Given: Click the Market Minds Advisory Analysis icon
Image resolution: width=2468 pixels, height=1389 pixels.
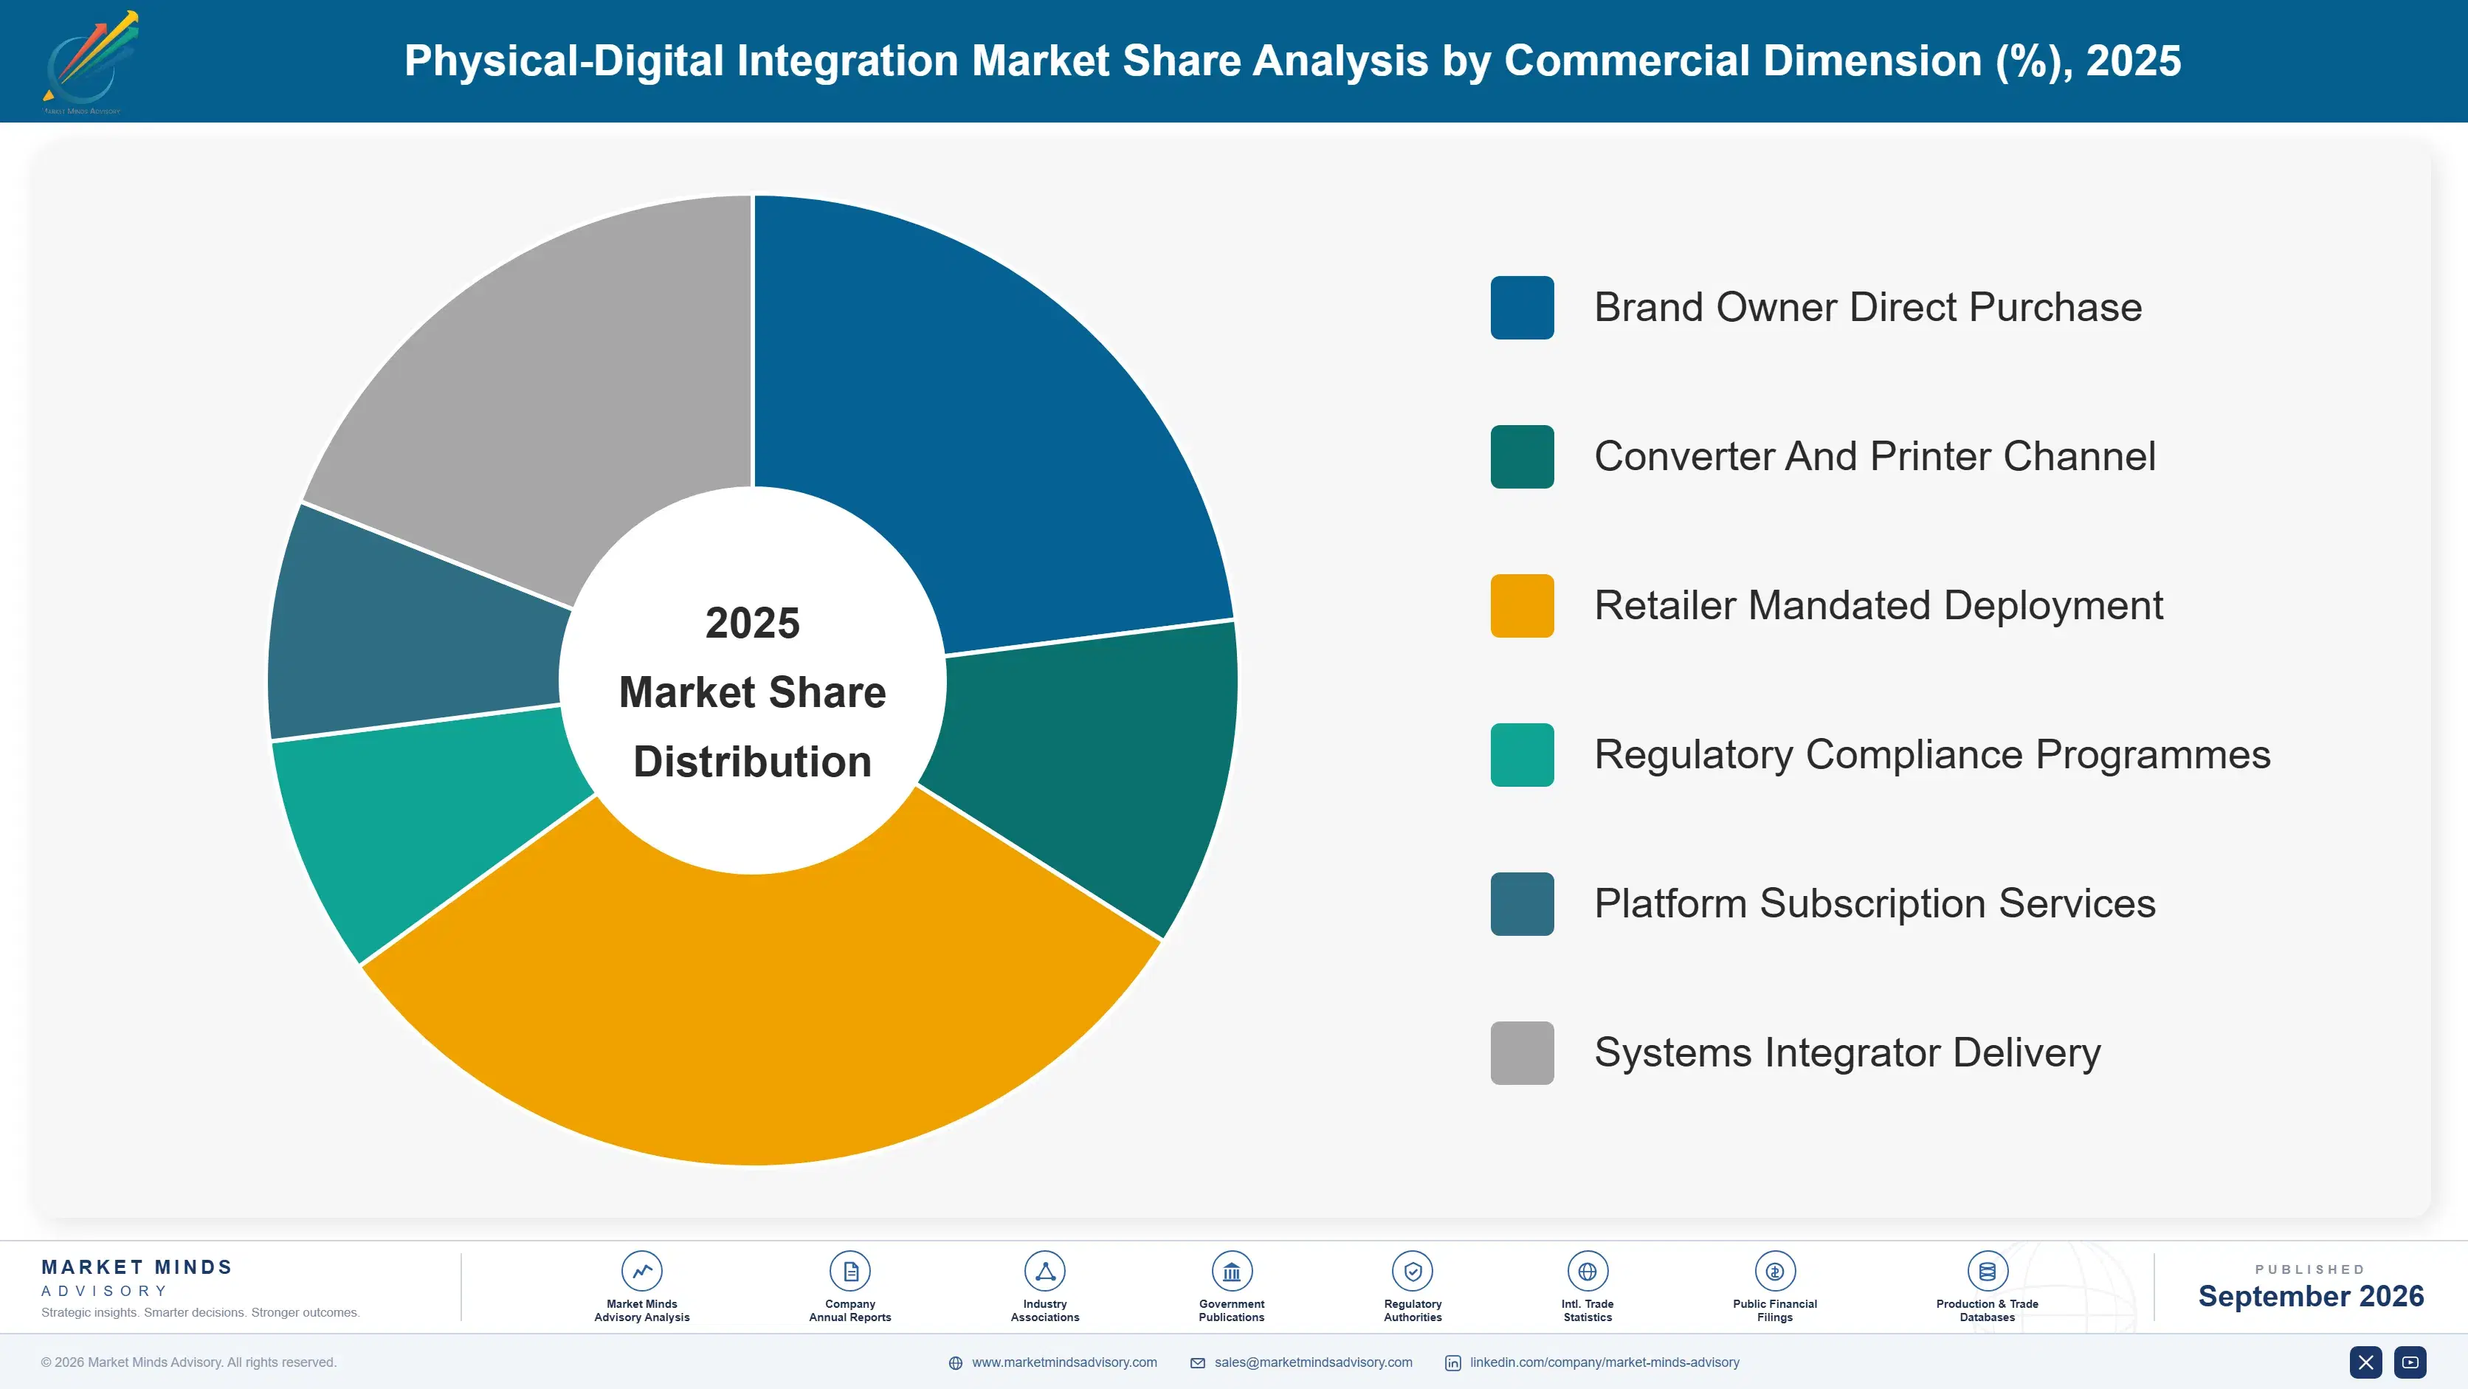Looking at the screenshot, I should (x=641, y=1271).
